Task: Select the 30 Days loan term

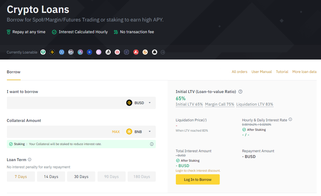Action: (81, 177)
